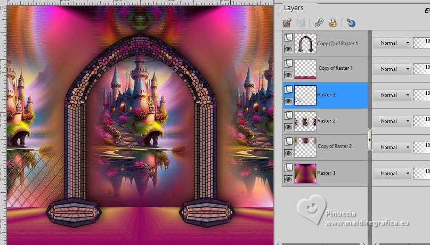The width and height of the screenshot is (430, 245).
Task: Click the layer type icon of Raster 3
Action: (x=288, y=89)
